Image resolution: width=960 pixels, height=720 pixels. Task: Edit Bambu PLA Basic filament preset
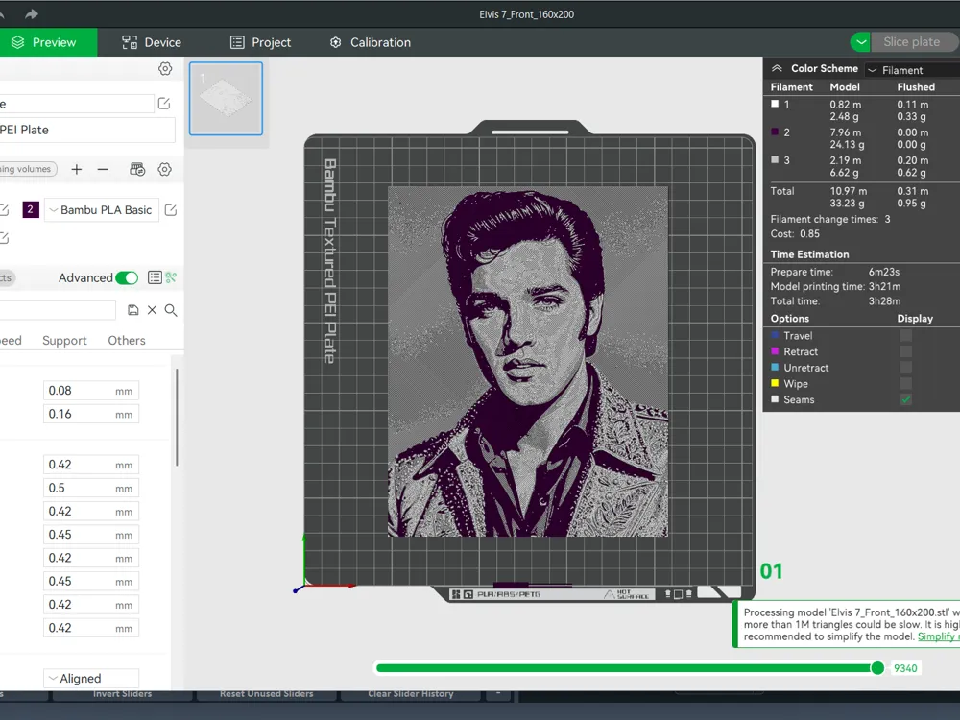coord(171,210)
